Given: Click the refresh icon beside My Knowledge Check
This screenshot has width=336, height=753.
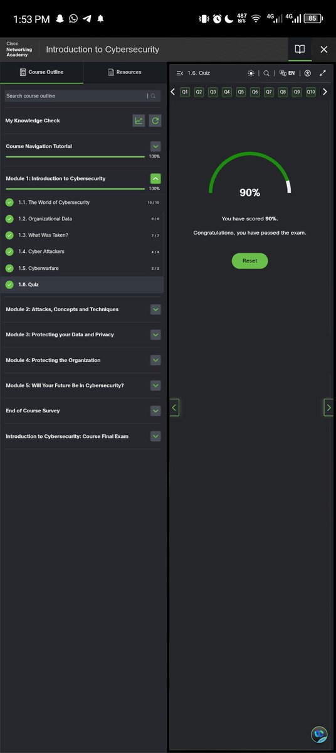Looking at the screenshot, I should click(x=155, y=120).
